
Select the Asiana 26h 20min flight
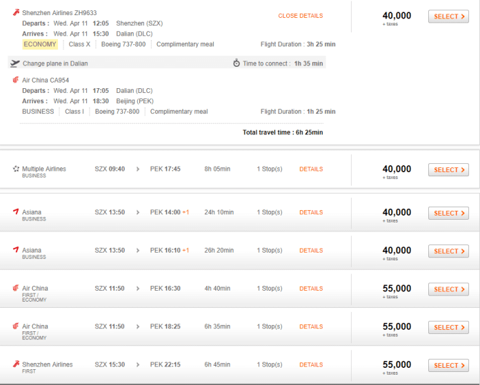(448, 251)
